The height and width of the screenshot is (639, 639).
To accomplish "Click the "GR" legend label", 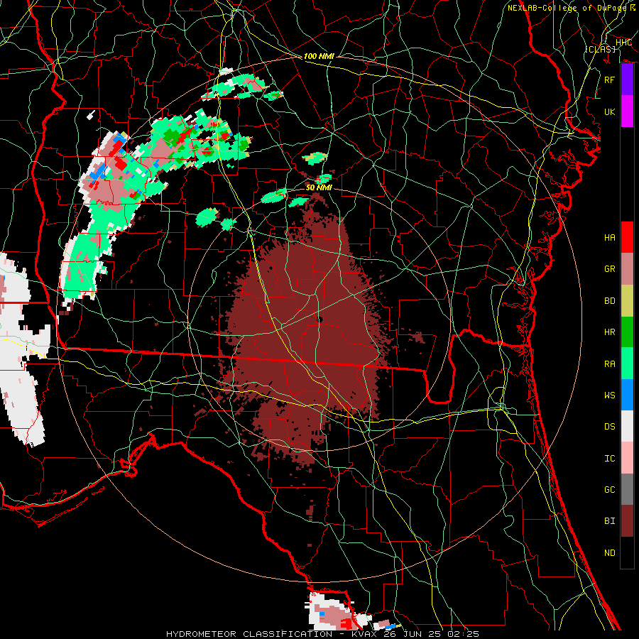I will tap(609, 268).
